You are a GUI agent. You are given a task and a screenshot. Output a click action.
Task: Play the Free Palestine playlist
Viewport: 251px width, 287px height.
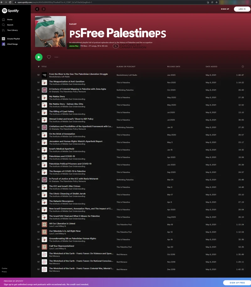pyautogui.click(x=39, y=57)
